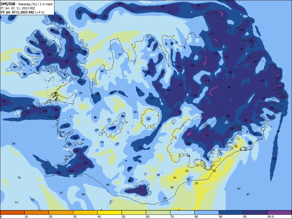Select the 30–40 amber legend swatch

pyautogui.click(x=85, y=213)
